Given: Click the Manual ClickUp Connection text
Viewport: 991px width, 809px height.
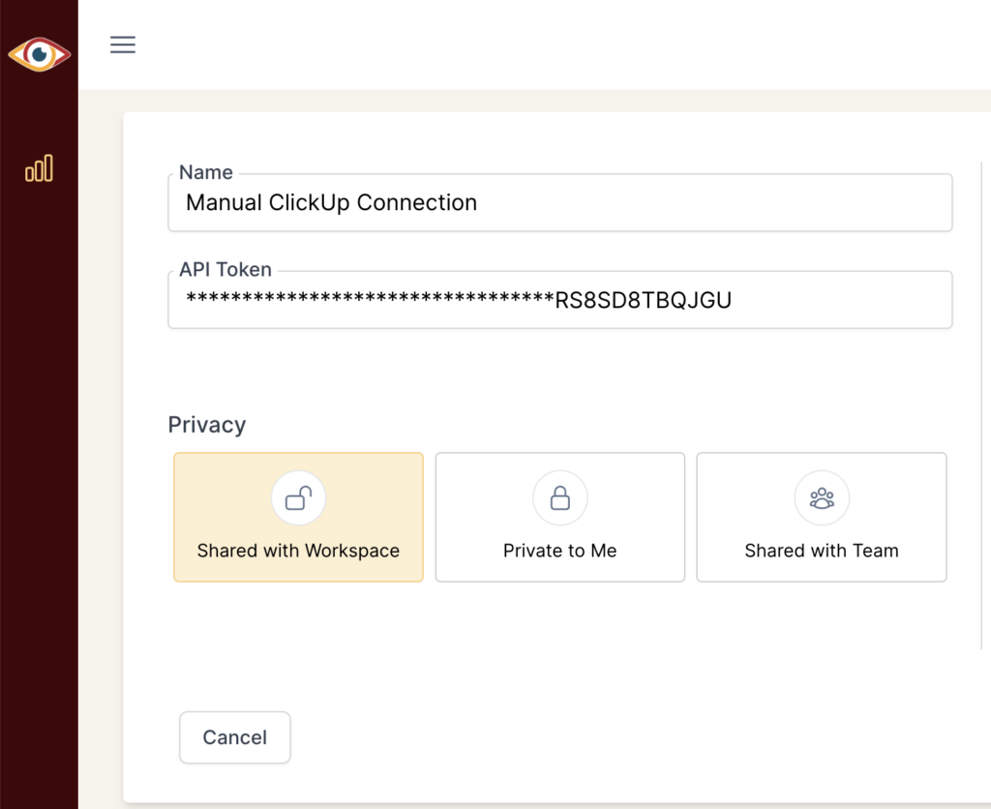Looking at the screenshot, I should point(331,203).
